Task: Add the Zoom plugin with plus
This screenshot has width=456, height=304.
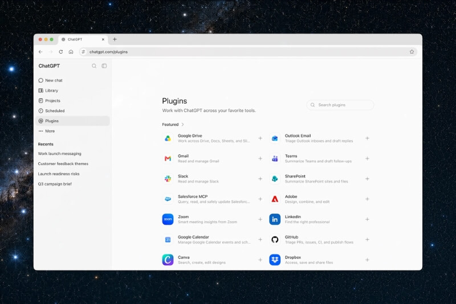Action: 260,219
